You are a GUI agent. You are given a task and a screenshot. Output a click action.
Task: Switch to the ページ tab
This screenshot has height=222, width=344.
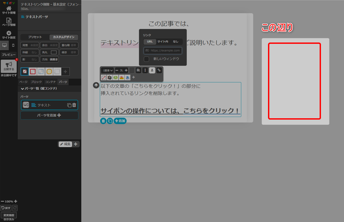pos(23,82)
